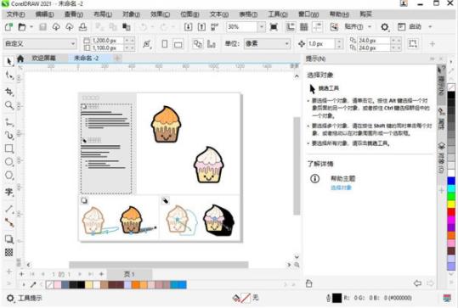Select the Connector tool

coord(9,223)
